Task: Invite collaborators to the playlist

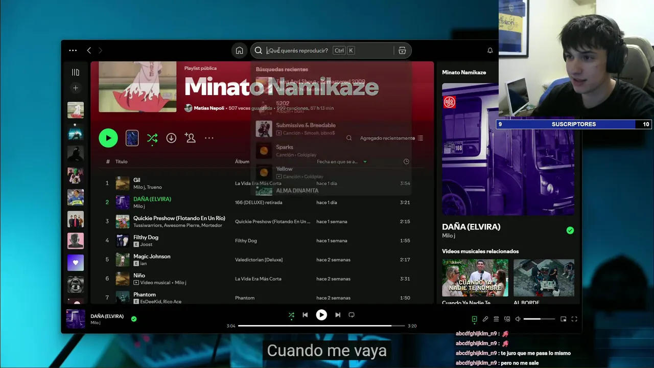Action: (x=190, y=138)
